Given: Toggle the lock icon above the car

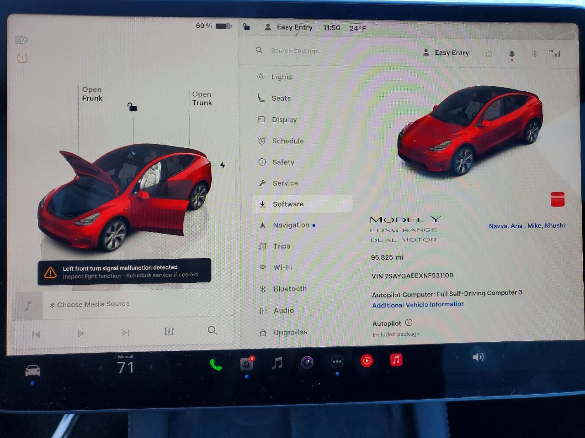Looking at the screenshot, I should click(x=132, y=107).
